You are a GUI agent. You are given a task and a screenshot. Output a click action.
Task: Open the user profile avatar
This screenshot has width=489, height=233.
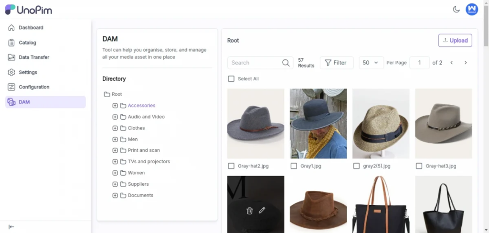[472, 10]
